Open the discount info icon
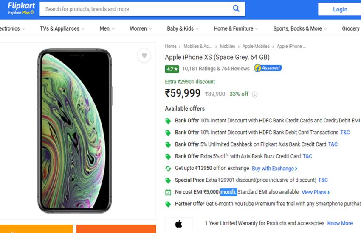The height and width of the screenshot is (233, 361). (255, 94)
